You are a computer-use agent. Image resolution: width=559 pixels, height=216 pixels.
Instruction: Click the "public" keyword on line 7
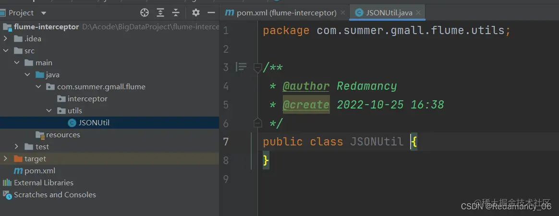point(283,142)
